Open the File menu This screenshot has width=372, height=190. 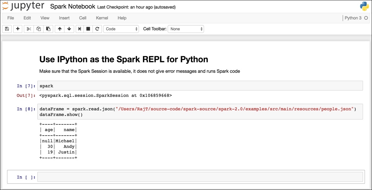pos(11,18)
